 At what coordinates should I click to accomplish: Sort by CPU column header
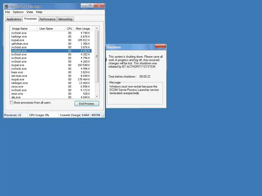pyautogui.click(x=69, y=29)
